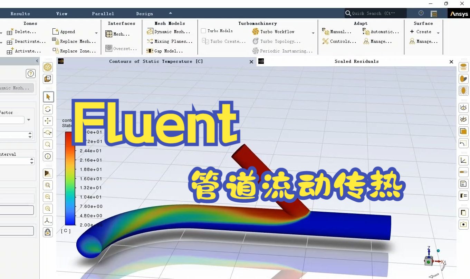Open Controls... in Adapt group
The height and width of the screenshot is (279, 470).
tap(339, 41)
